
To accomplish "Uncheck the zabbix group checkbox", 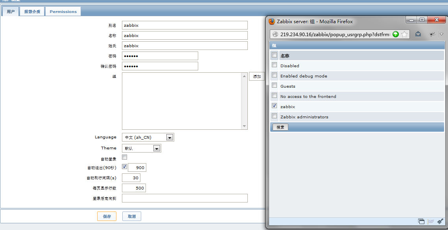I will (274, 106).
